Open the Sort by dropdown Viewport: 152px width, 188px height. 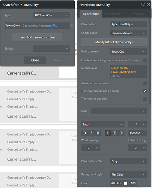51,49
